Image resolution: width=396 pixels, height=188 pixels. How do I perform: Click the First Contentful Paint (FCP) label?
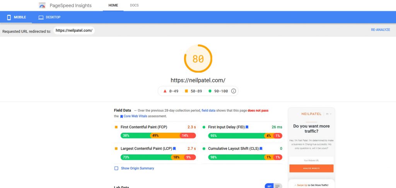(x=144, y=127)
